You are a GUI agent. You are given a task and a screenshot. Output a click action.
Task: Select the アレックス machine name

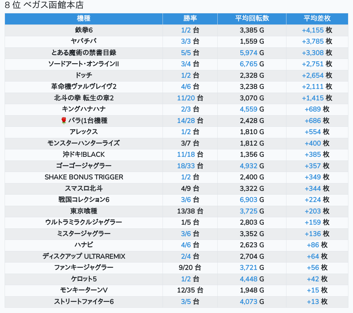tap(84, 132)
